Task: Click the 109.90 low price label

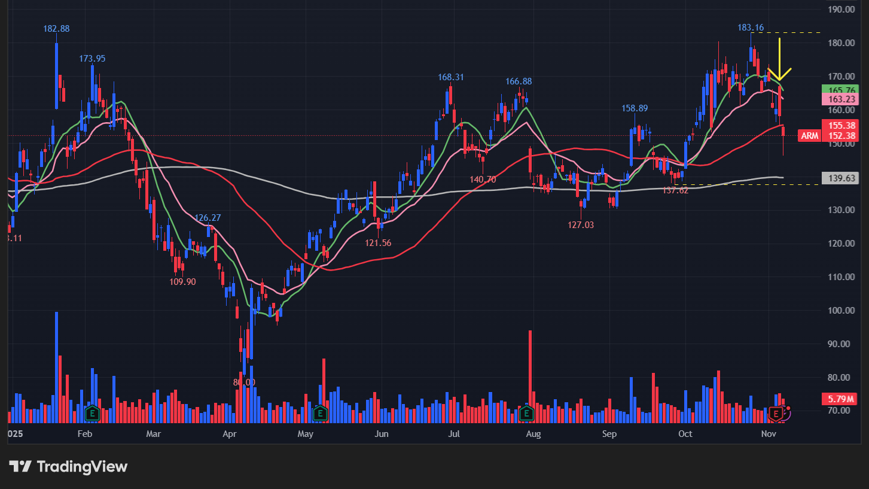Action: tap(182, 281)
